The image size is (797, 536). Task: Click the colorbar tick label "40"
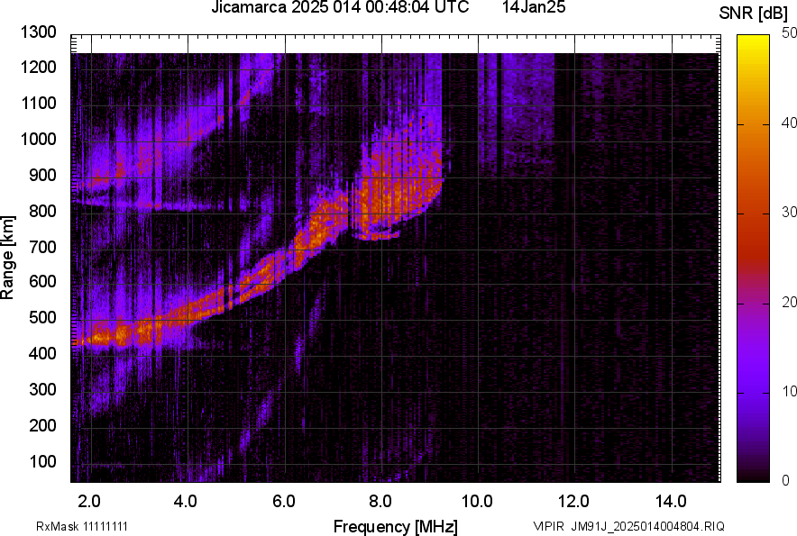point(790,123)
